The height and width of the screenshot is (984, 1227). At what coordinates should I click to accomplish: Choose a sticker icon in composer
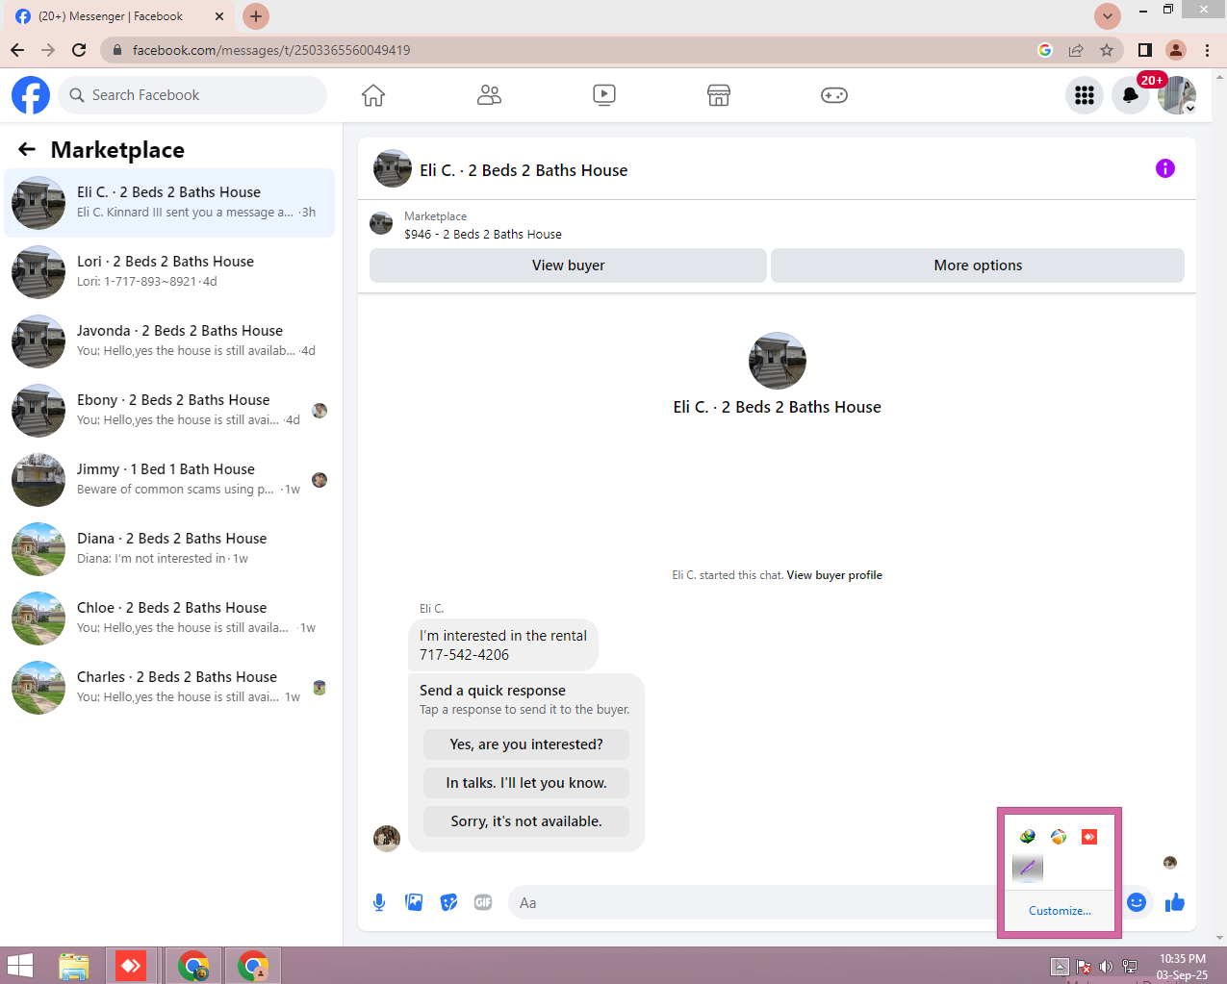pyautogui.click(x=448, y=902)
